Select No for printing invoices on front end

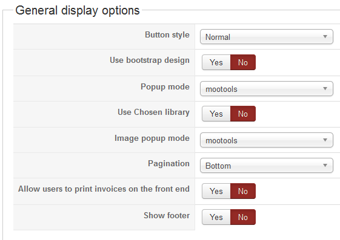[x=243, y=191]
